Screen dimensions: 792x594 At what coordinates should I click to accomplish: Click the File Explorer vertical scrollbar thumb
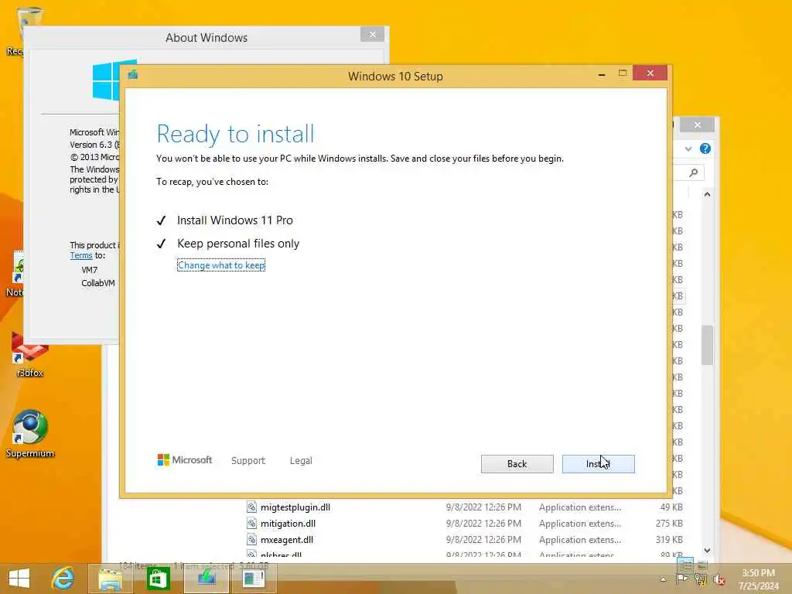(x=707, y=345)
